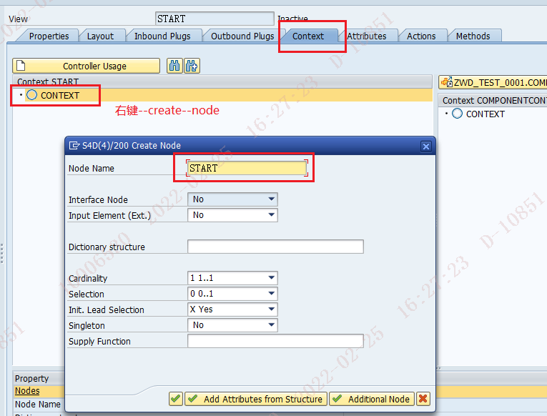The image size is (547, 416).
Task: Confirm with the green checkmark button
Action: click(x=176, y=399)
